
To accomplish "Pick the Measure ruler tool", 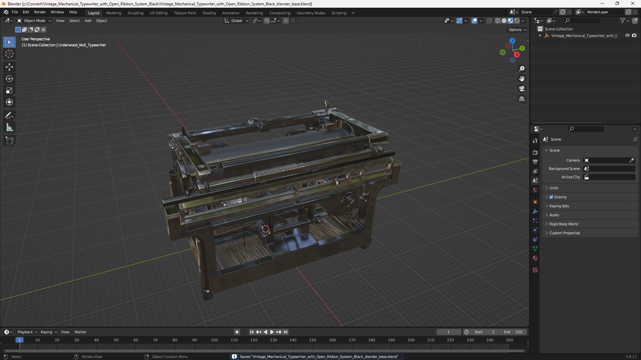I will tap(9, 127).
